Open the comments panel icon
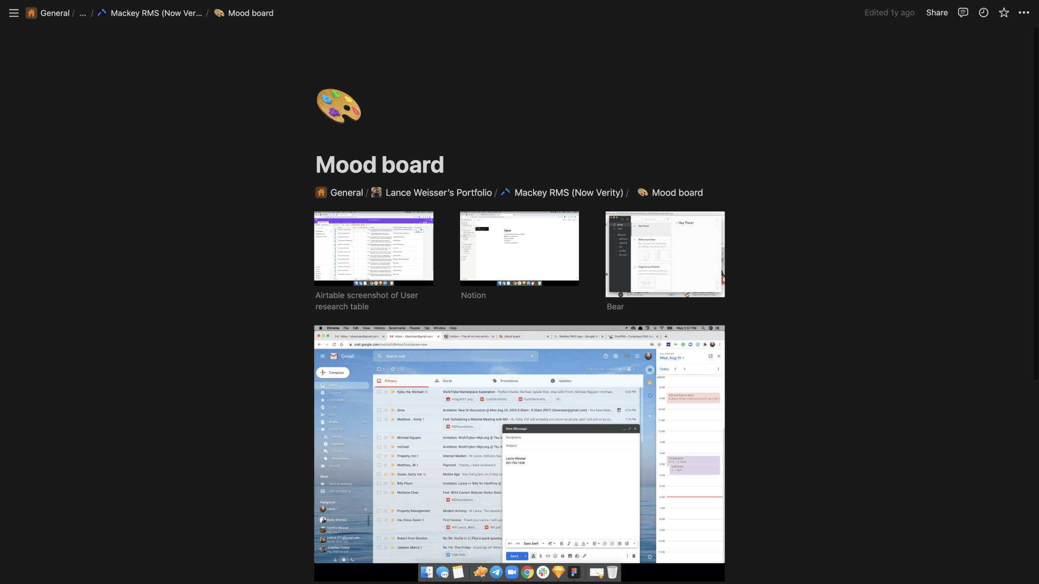 pyautogui.click(x=962, y=13)
